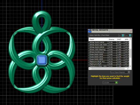Select the Platinum:PLAT row
The image size is (140, 105).
click(109, 64)
